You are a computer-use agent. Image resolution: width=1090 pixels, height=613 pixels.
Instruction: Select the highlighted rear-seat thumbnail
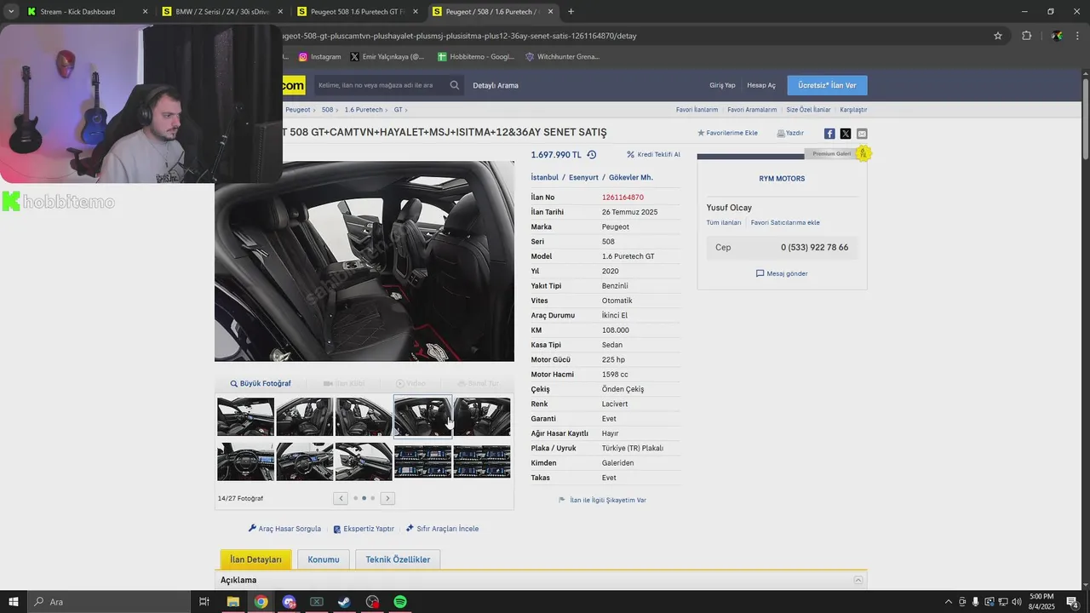(422, 416)
